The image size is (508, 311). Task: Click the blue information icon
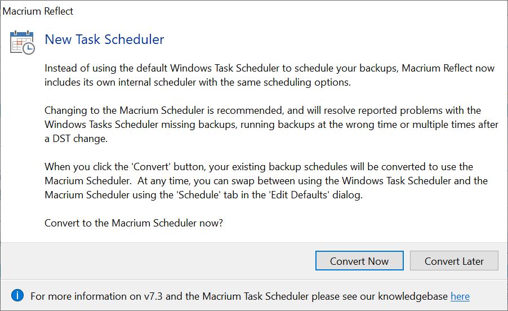coord(17,295)
